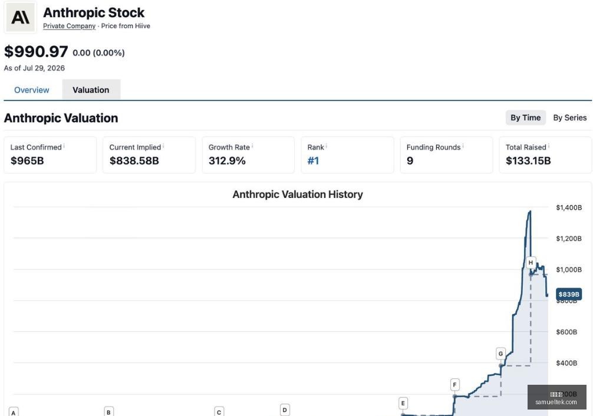Follow the Private Company link

pos(69,26)
